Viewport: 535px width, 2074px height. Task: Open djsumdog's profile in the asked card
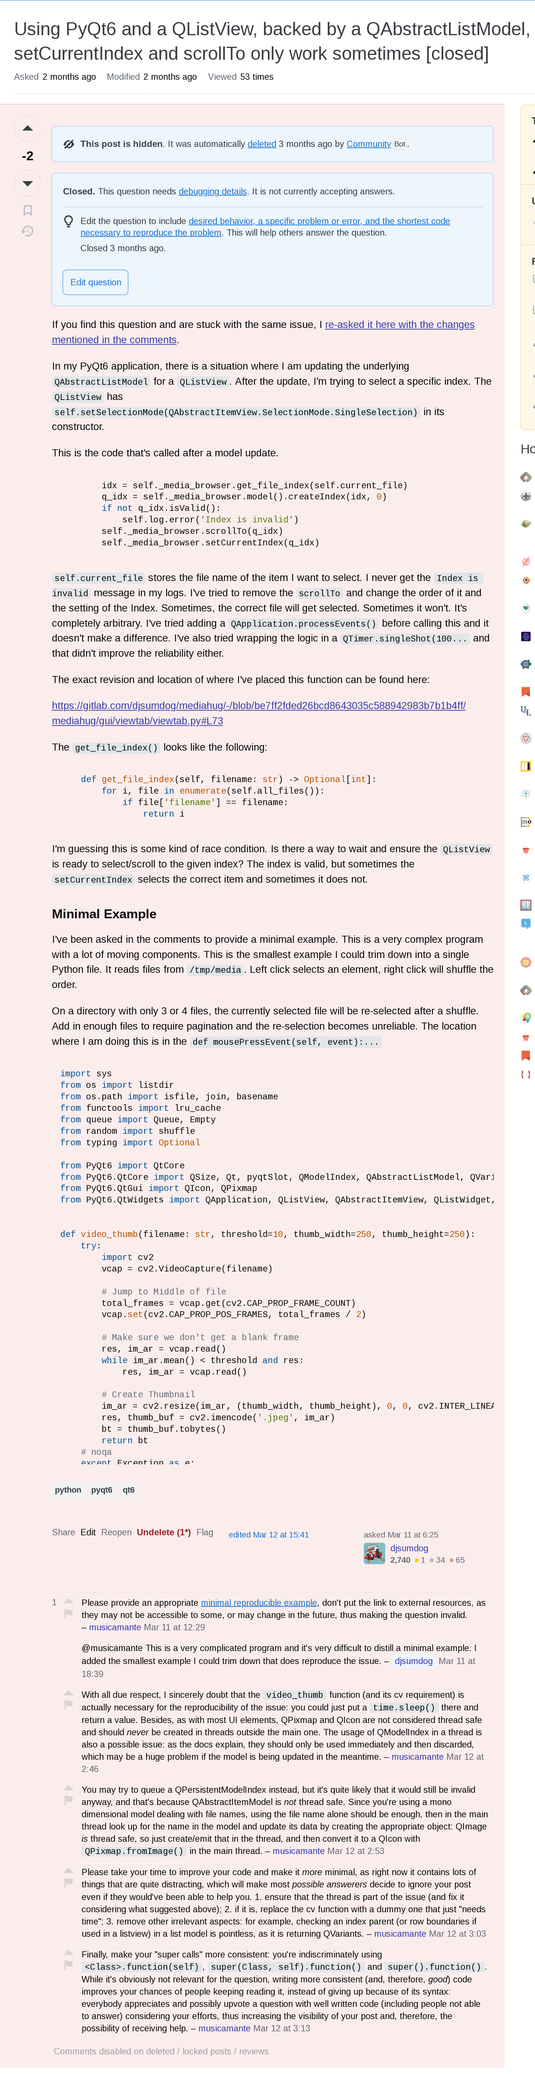[409, 1548]
